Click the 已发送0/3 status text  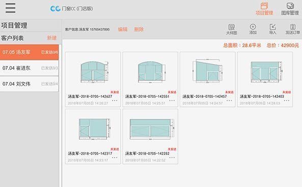click(49, 68)
